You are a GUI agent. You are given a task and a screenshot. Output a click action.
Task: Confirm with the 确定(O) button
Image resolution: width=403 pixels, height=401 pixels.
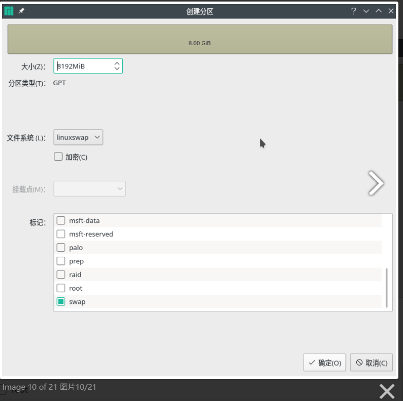pyautogui.click(x=324, y=362)
